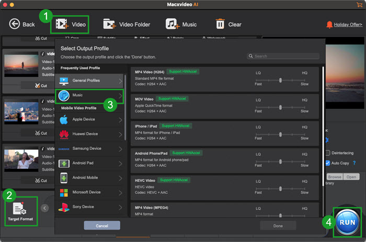Select the Samsung Device logo icon
Image resolution: width=366 pixels, height=242 pixels.
pyautogui.click(x=64, y=149)
